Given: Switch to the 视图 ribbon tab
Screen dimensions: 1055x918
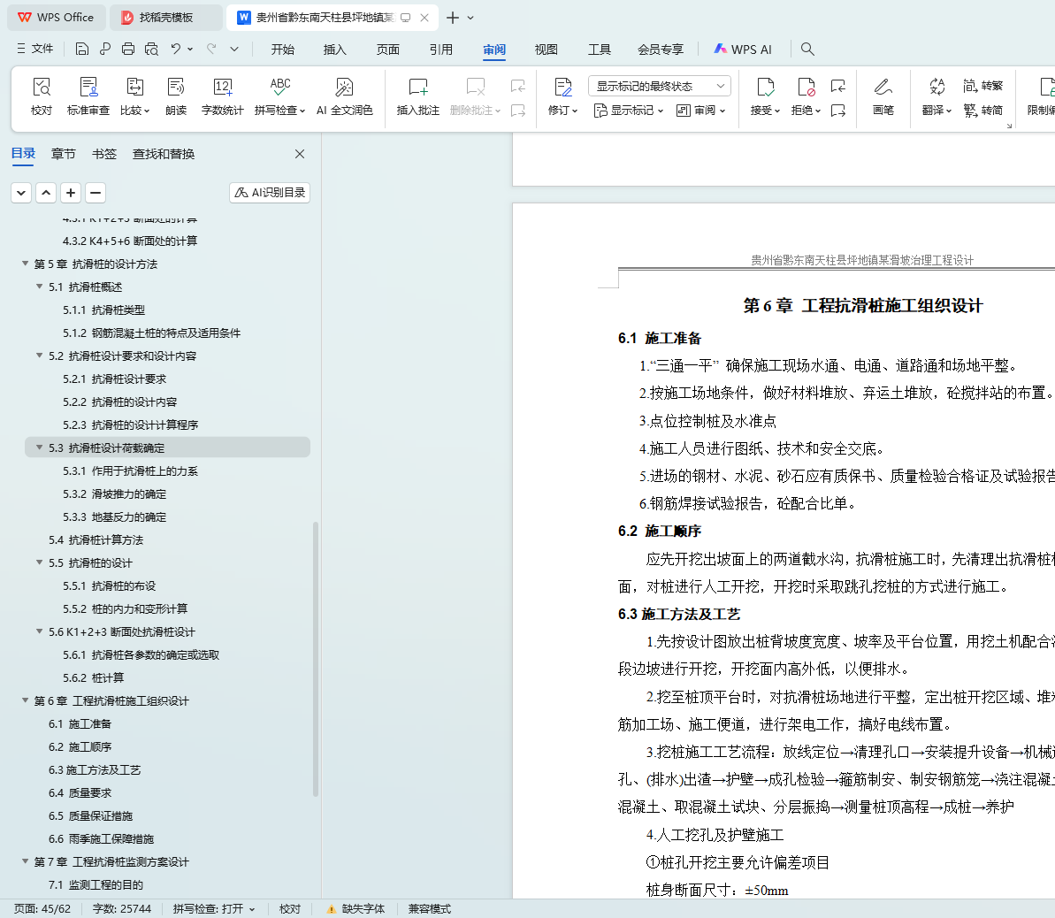Looking at the screenshot, I should click(546, 50).
